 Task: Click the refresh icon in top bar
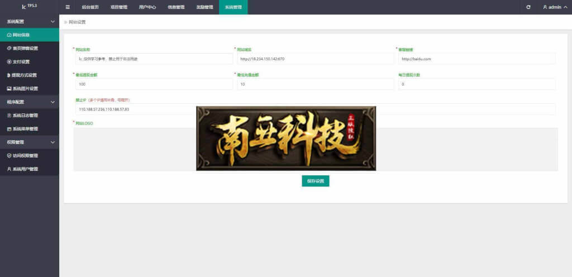pyautogui.click(x=528, y=7)
